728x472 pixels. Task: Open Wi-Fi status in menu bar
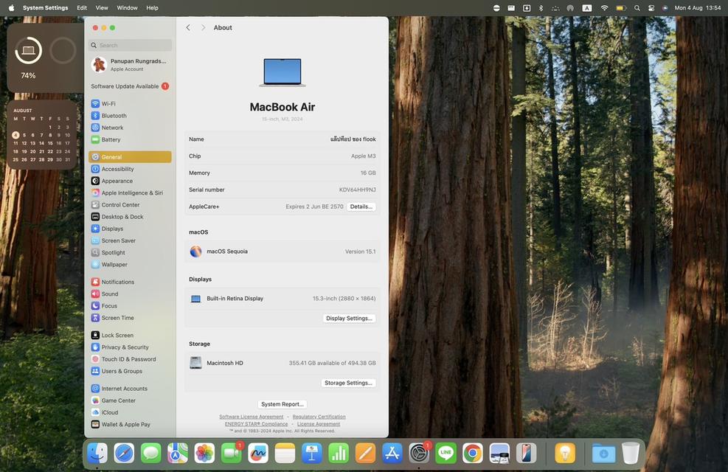tap(604, 8)
